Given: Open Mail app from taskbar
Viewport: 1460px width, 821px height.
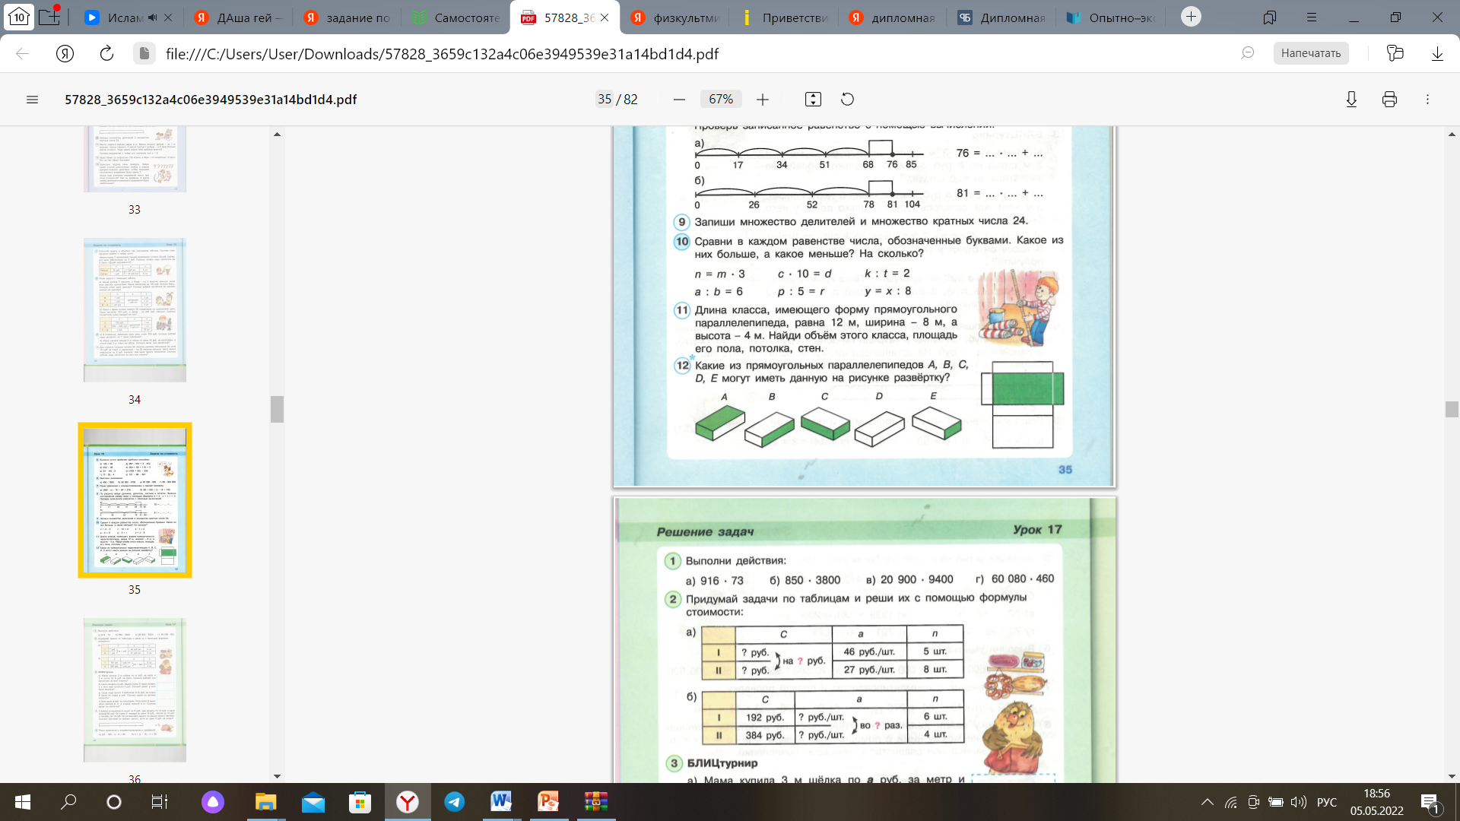Looking at the screenshot, I should [313, 802].
